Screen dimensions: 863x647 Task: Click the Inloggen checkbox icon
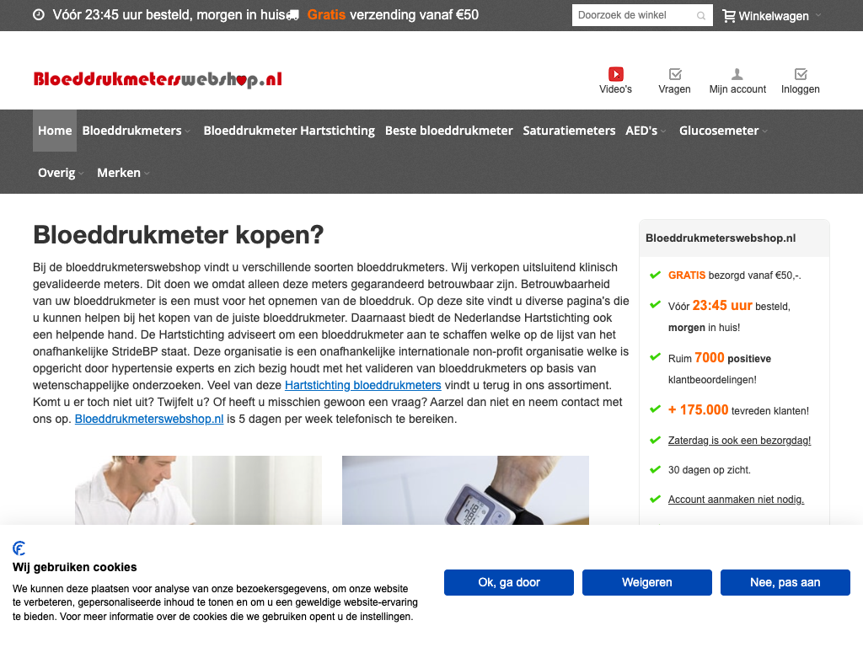[801, 74]
